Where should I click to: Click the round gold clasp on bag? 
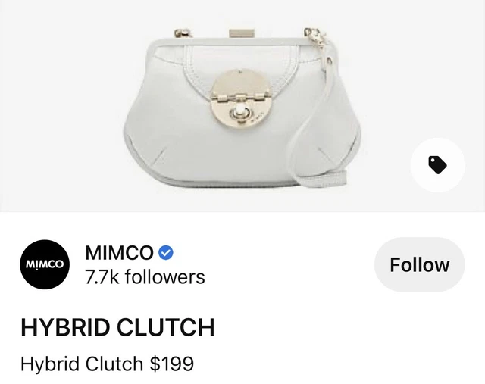pos(241,98)
